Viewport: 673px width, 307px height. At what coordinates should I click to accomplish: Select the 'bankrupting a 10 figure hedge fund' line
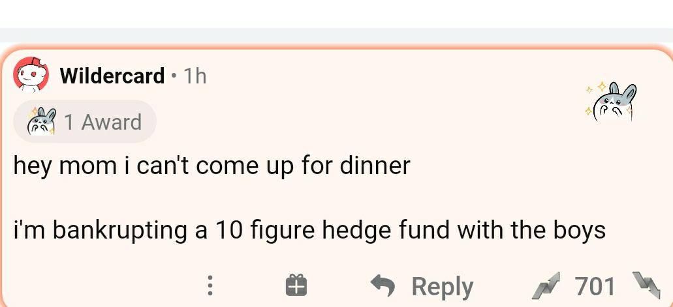pos(309,230)
